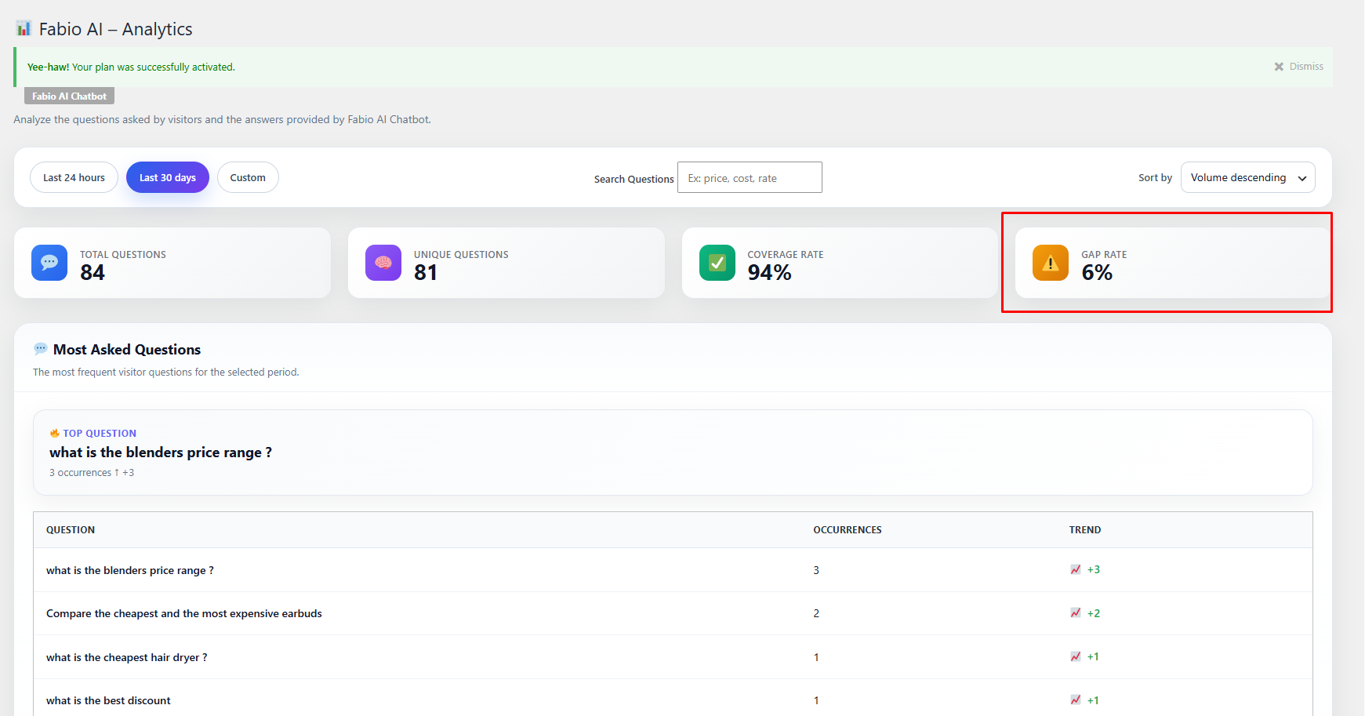The width and height of the screenshot is (1365, 716).
Task: Click occurrences value 2 in earbuds row
Action: pyautogui.click(x=816, y=613)
